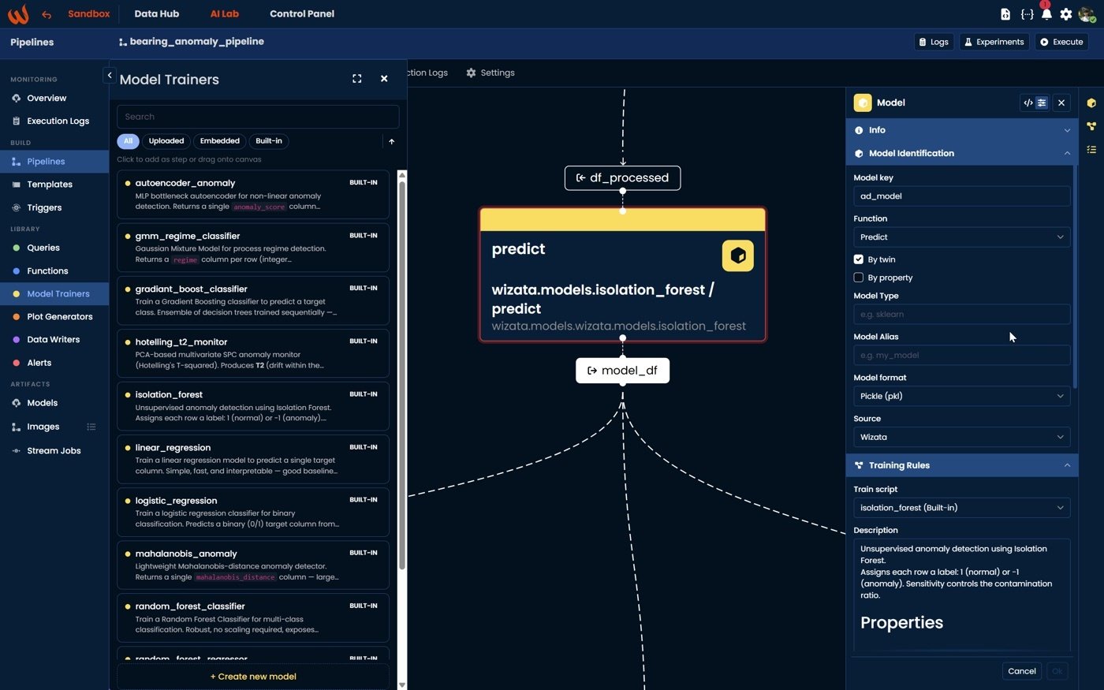Open the Control Panel menu
This screenshot has width=1104, height=690.
pyautogui.click(x=302, y=14)
